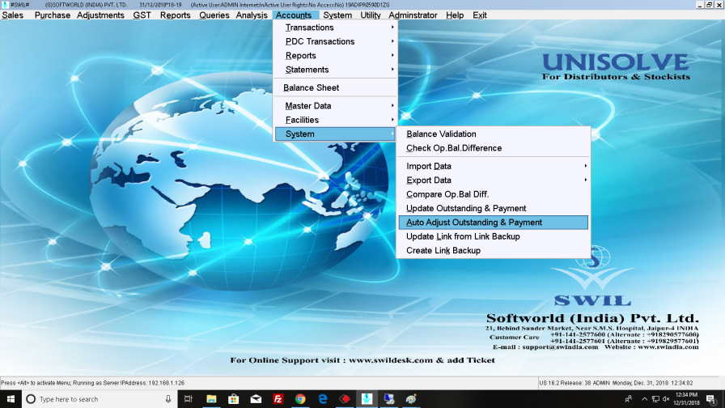Click the taskbar search box

click(x=100, y=399)
